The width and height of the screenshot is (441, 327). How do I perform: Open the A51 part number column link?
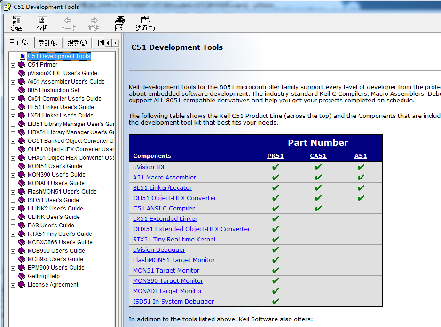tap(361, 156)
